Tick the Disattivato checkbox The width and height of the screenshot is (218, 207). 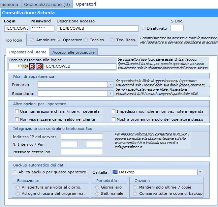tap(143, 28)
